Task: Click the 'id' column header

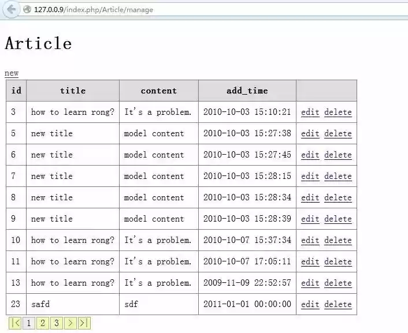Action: click(x=16, y=91)
